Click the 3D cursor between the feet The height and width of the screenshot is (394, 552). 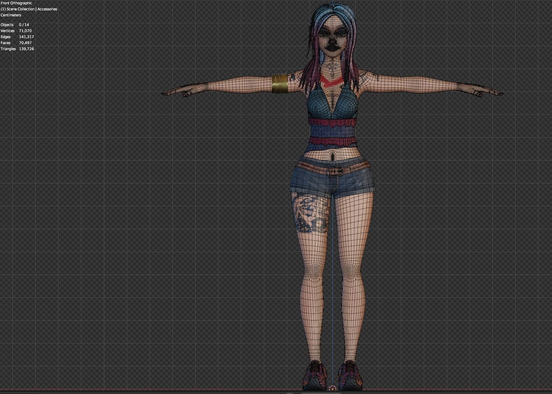pyautogui.click(x=332, y=388)
